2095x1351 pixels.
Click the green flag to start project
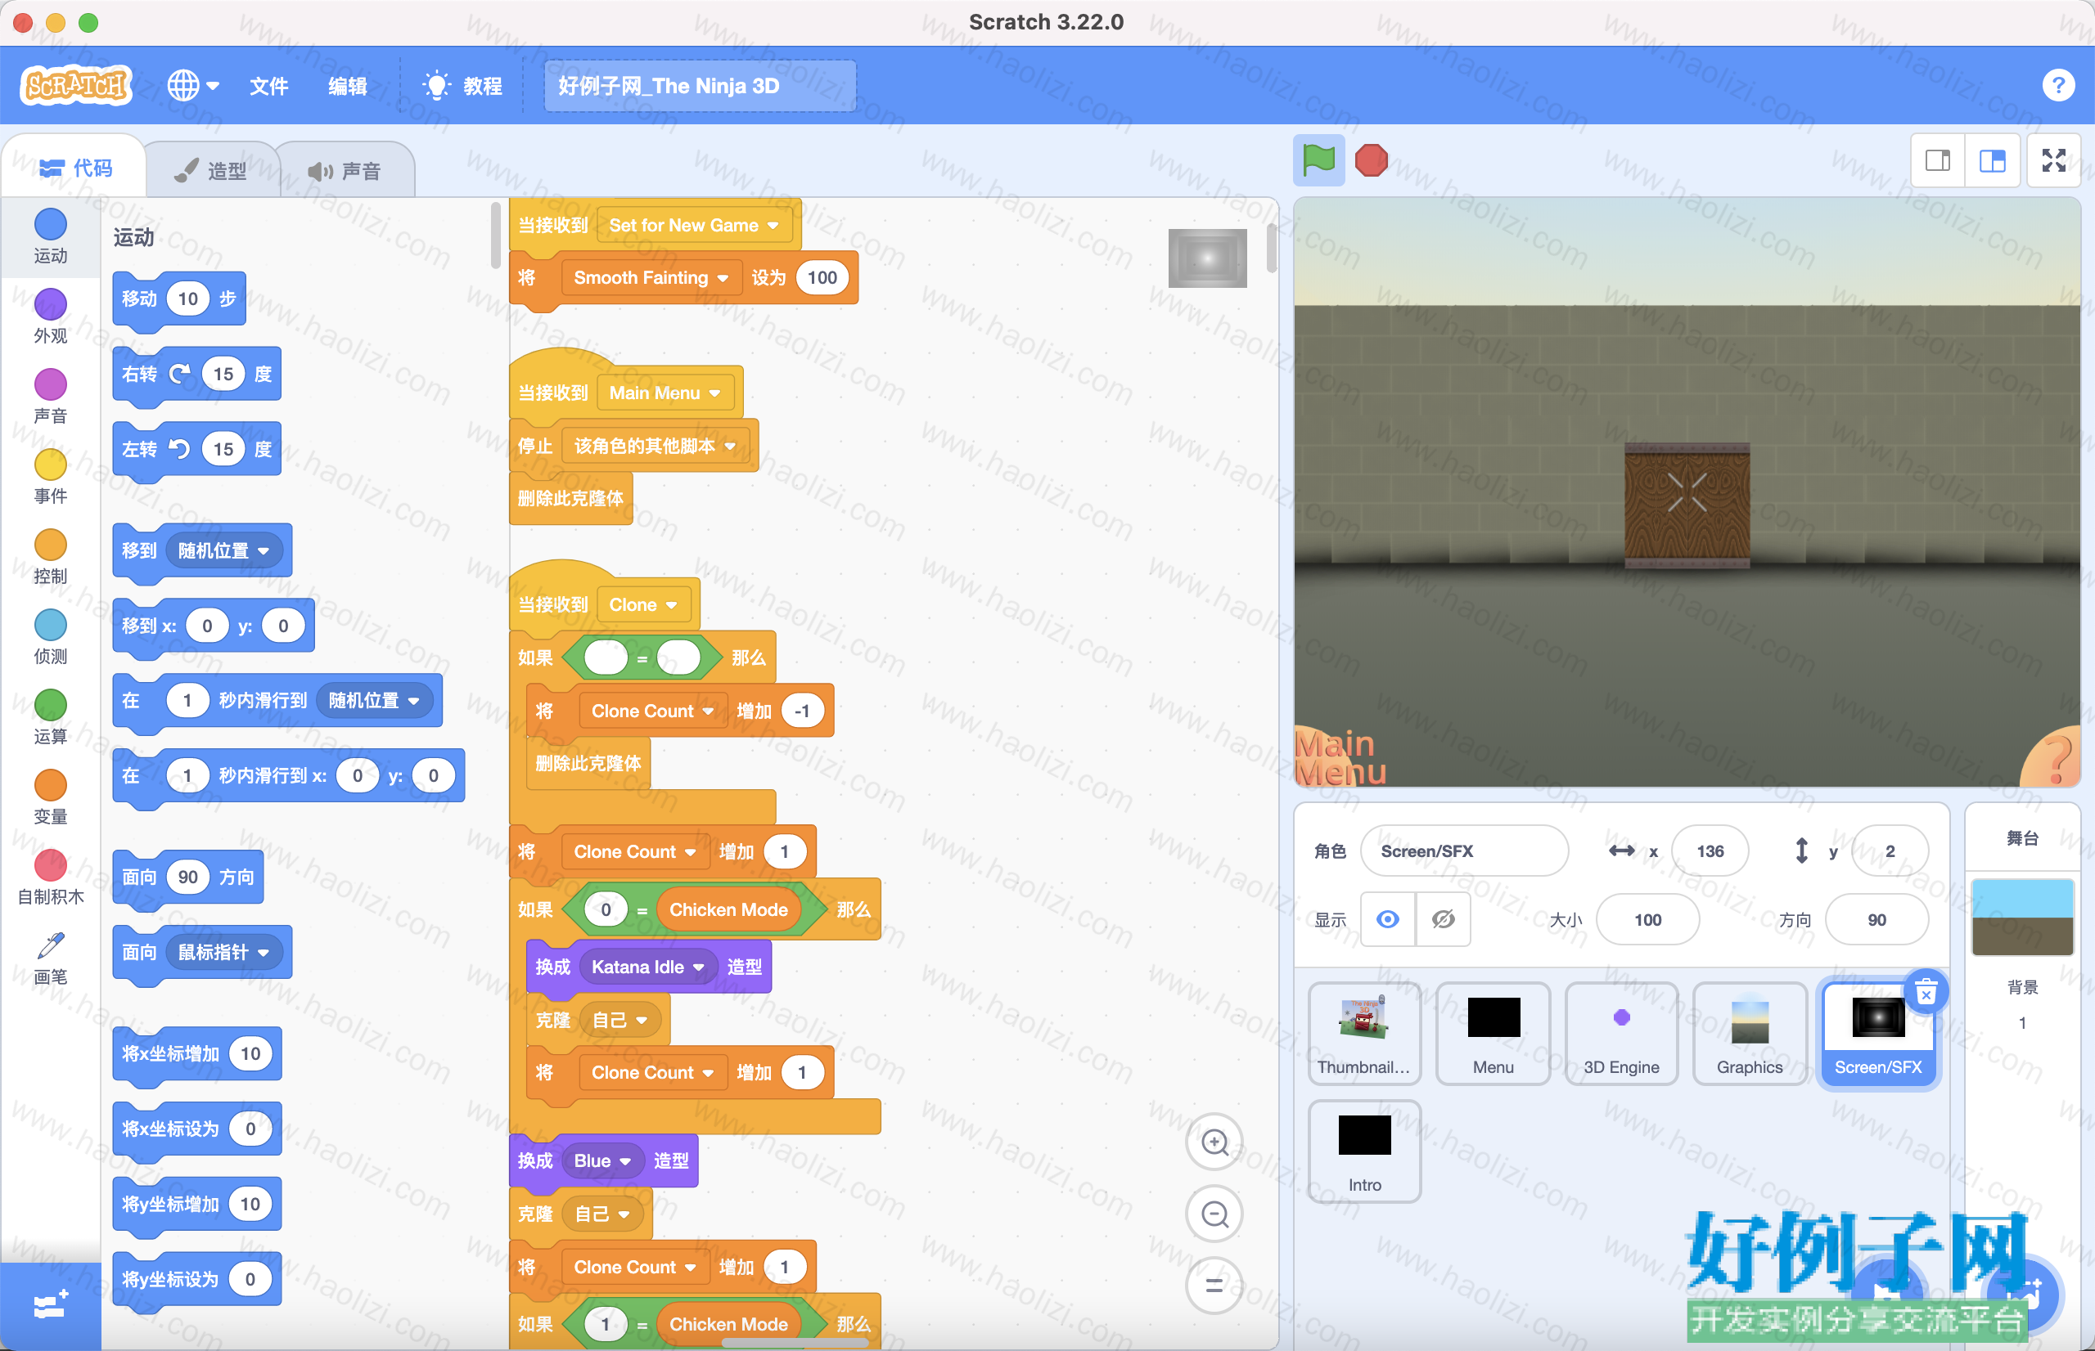(1318, 160)
